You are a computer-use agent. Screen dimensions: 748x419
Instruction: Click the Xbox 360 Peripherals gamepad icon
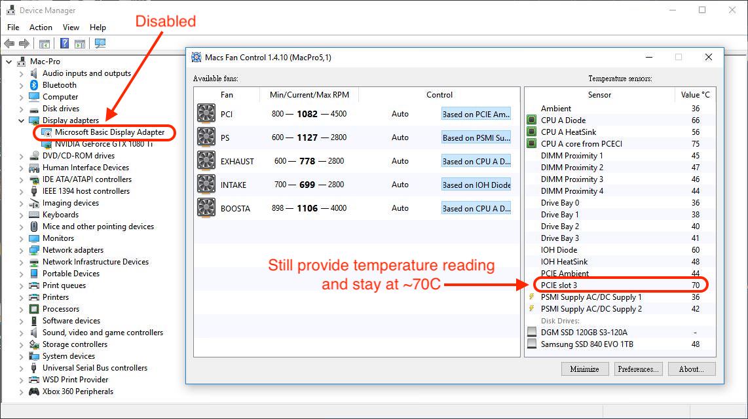tap(34, 392)
